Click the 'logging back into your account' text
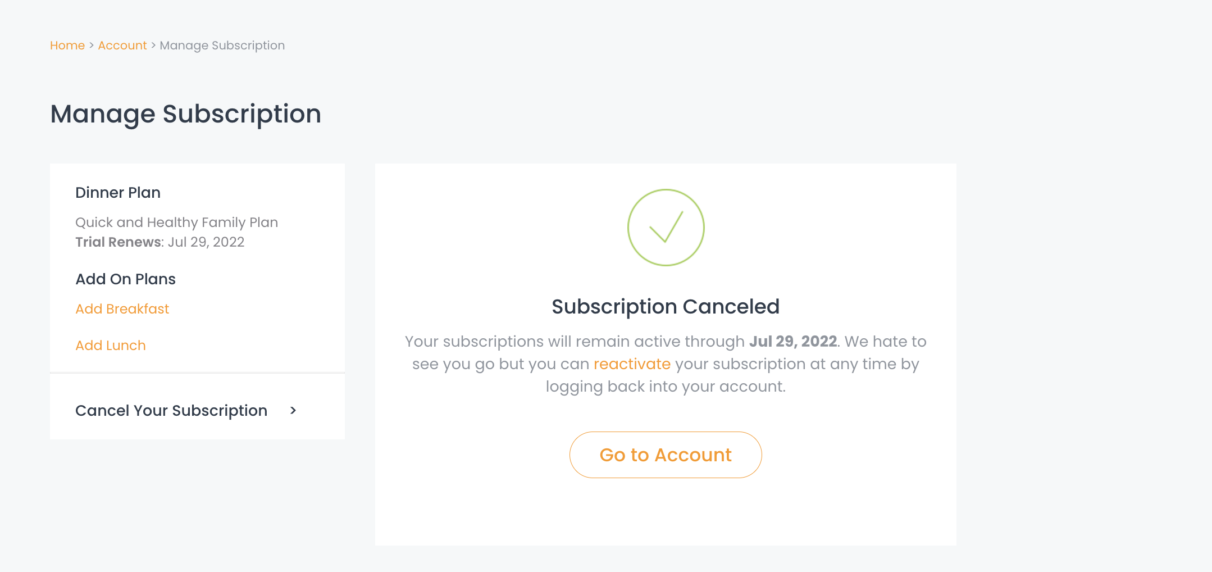Image resolution: width=1212 pixels, height=572 pixels. 666,387
